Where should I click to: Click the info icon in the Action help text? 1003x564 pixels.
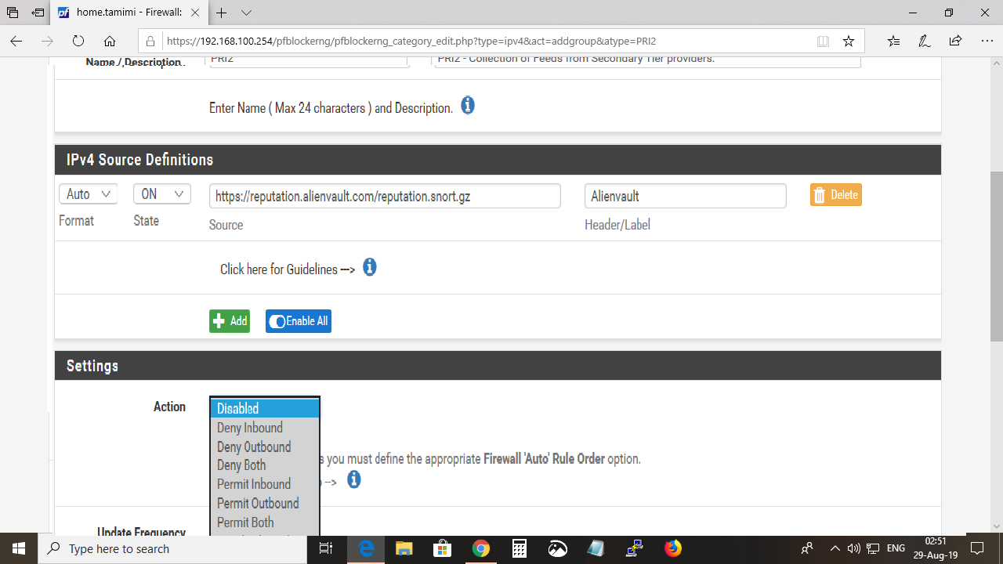[354, 479]
